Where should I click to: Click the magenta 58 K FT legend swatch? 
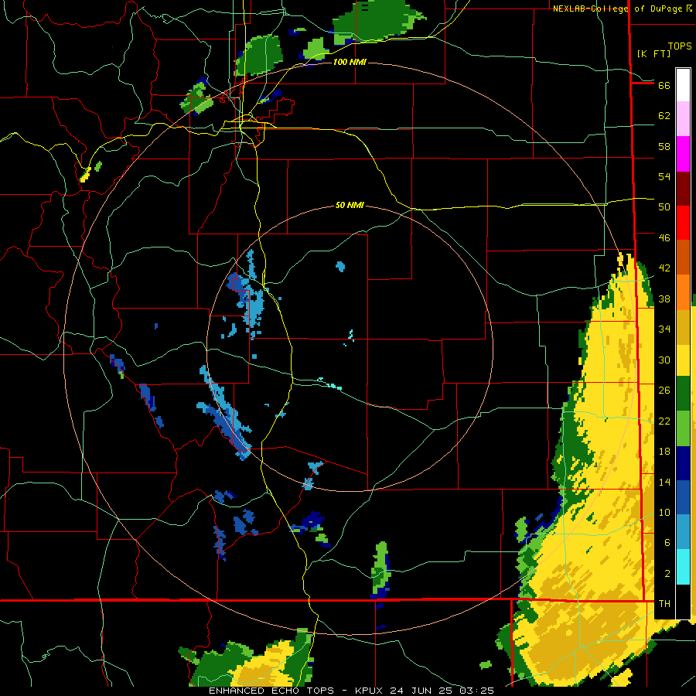click(683, 154)
